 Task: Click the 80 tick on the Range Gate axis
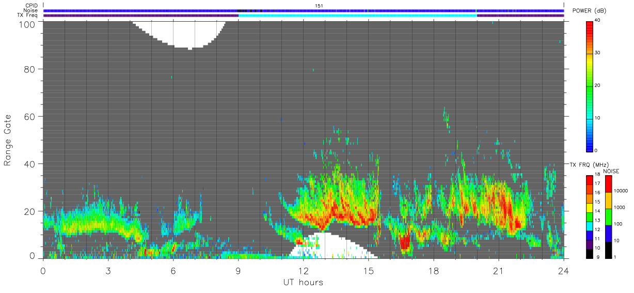(29, 69)
